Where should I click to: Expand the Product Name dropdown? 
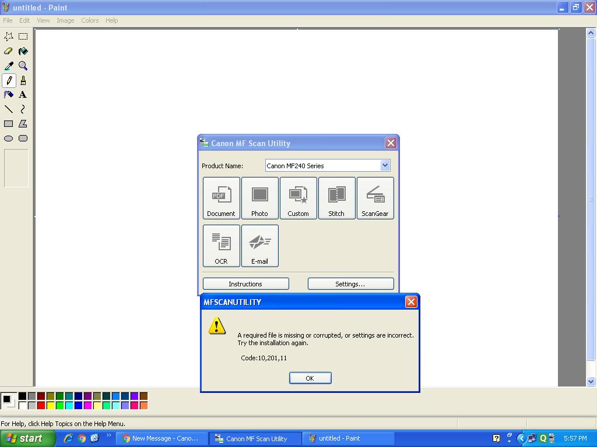click(x=385, y=166)
